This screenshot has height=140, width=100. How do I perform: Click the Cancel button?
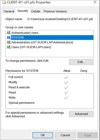coord(65,135)
